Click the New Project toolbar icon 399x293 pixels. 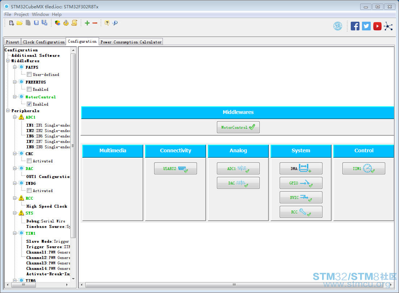[12, 23]
